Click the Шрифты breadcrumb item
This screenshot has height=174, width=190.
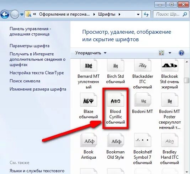(107, 14)
